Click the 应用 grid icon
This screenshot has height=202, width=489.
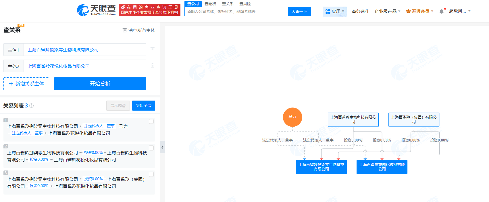point(328,11)
